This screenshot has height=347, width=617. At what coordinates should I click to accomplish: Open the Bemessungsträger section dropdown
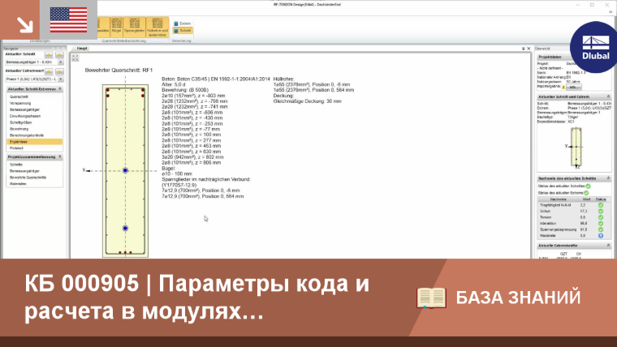pyautogui.click(x=61, y=62)
